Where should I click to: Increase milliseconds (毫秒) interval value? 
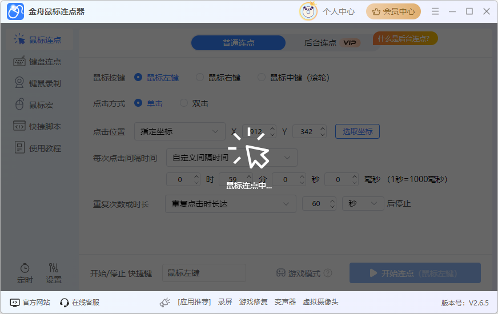coord(355,176)
